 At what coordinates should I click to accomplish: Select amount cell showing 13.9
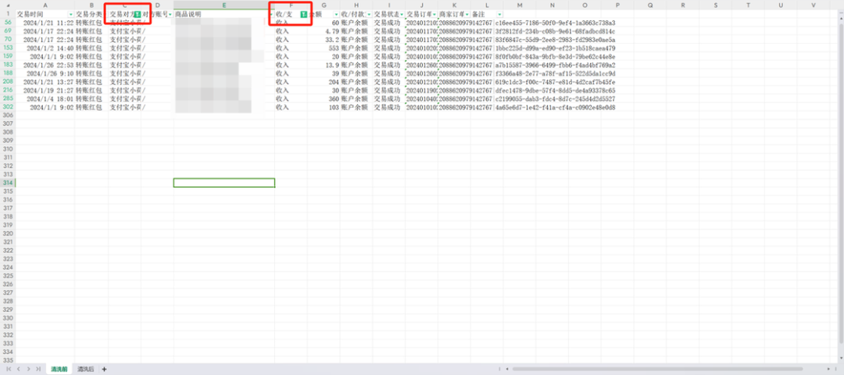[324, 65]
